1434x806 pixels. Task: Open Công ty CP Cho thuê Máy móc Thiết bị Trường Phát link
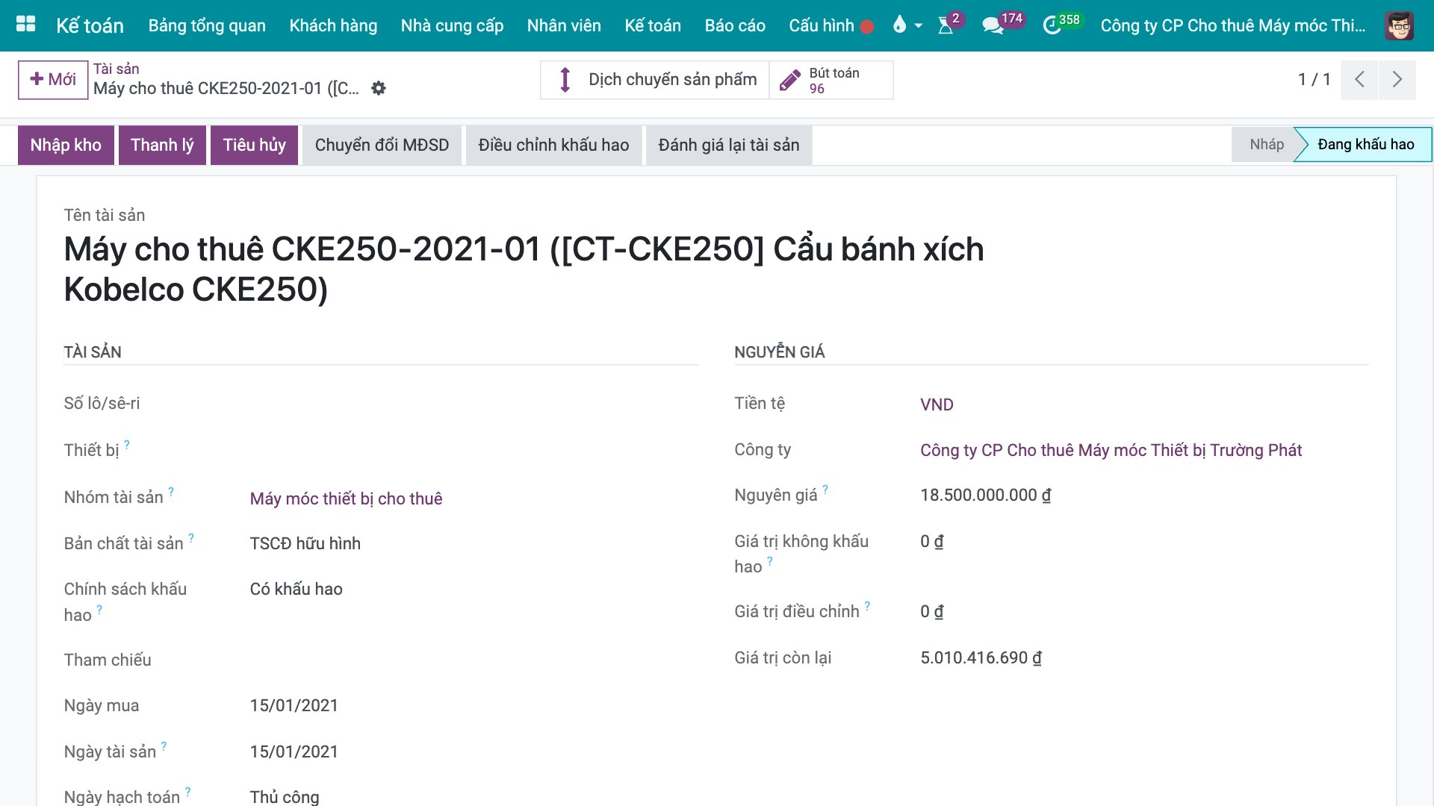pyautogui.click(x=1111, y=450)
